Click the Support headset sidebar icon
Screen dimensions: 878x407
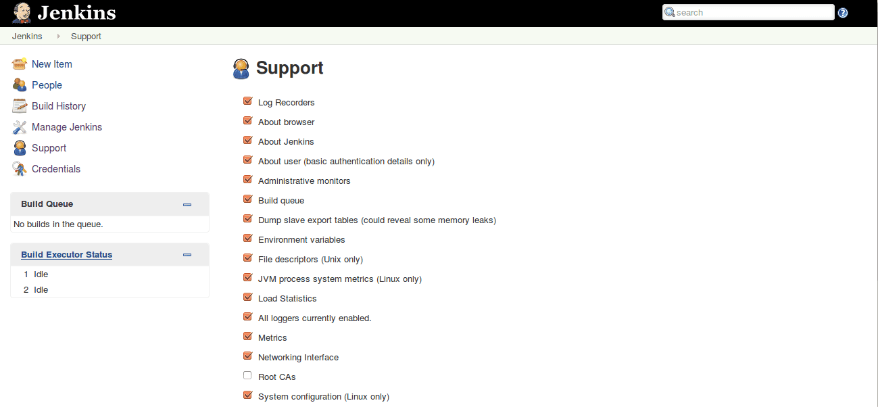tap(20, 148)
